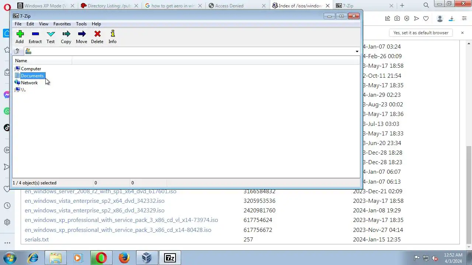
Task: Open Firefox from the taskbar
Action: [124, 258]
